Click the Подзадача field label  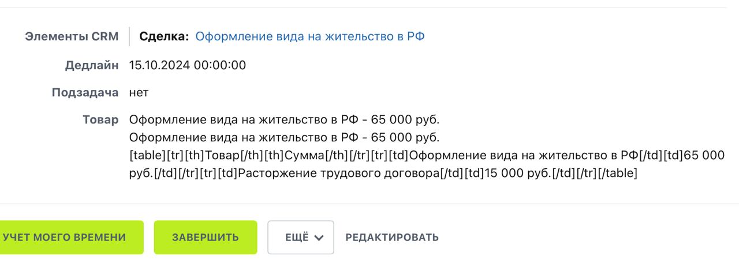pos(85,92)
